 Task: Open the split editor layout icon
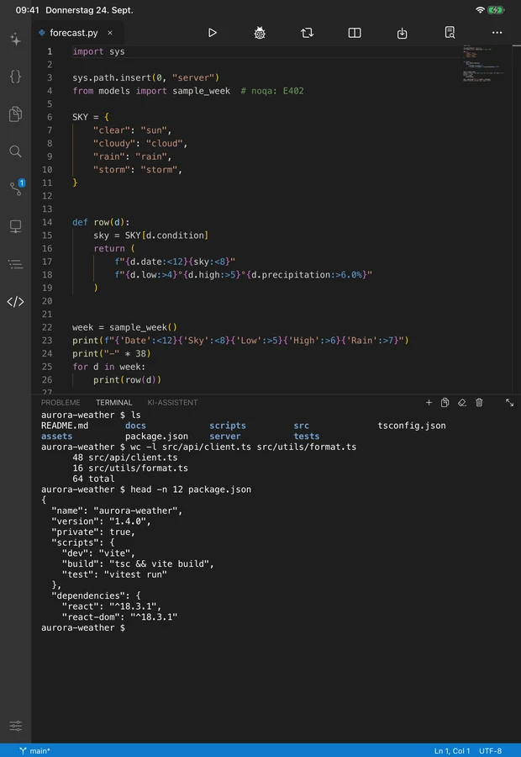pos(355,33)
